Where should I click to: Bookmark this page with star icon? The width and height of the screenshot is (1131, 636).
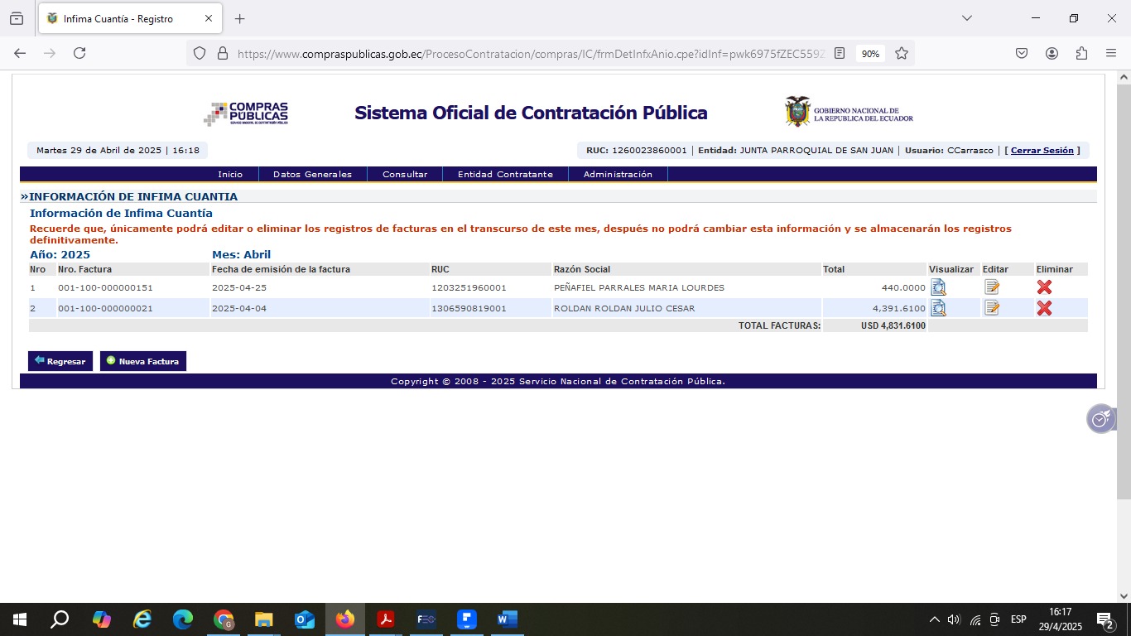(x=902, y=53)
